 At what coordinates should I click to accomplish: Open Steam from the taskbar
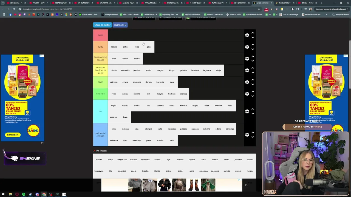pyautogui.click(x=30, y=194)
